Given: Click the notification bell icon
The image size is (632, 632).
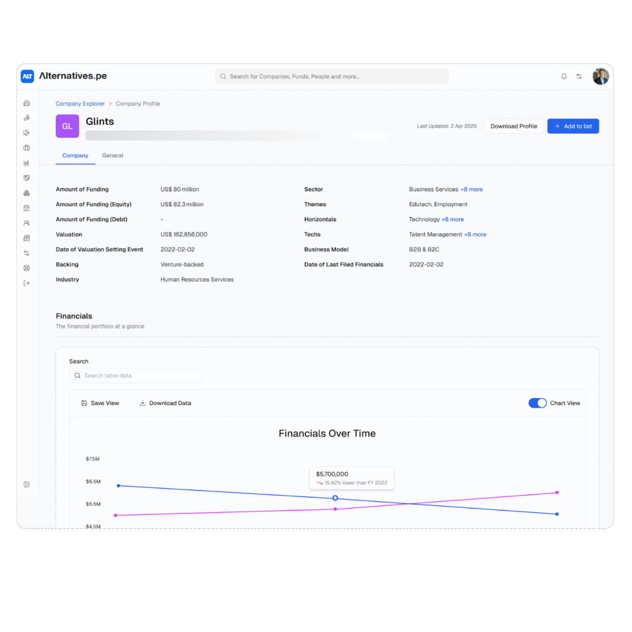Looking at the screenshot, I should tap(563, 77).
